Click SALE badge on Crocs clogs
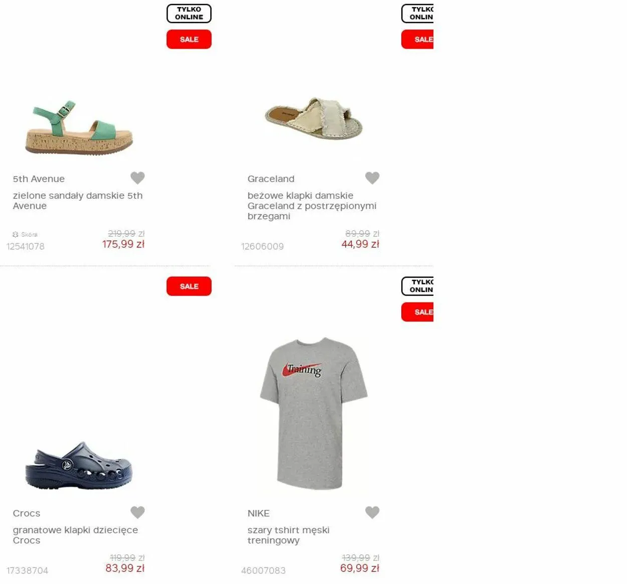This screenshot has height=584, width=627. click(189, 286)
